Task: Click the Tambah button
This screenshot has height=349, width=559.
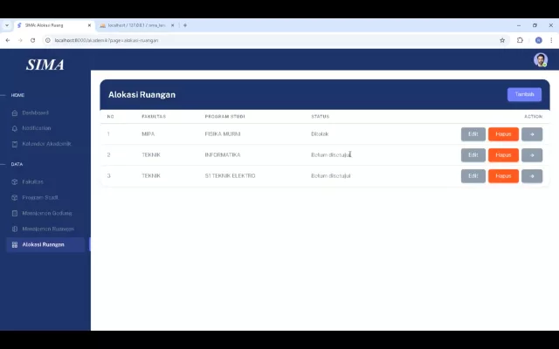Action: (524, 94)
